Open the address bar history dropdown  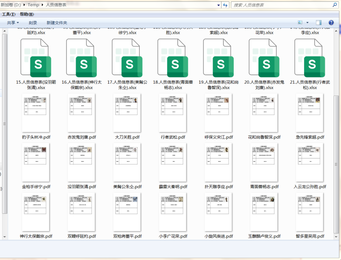(x=219, y=5)
